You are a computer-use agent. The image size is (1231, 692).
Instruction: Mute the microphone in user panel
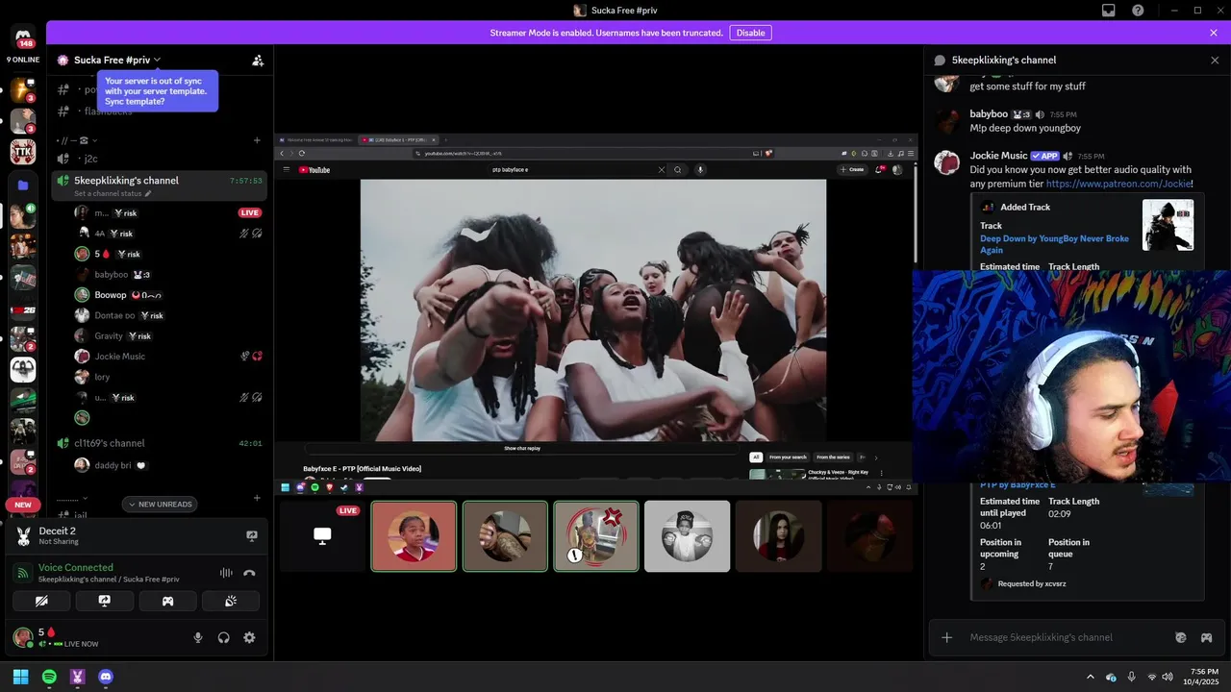pyautogui.click(x=198, y=637)
